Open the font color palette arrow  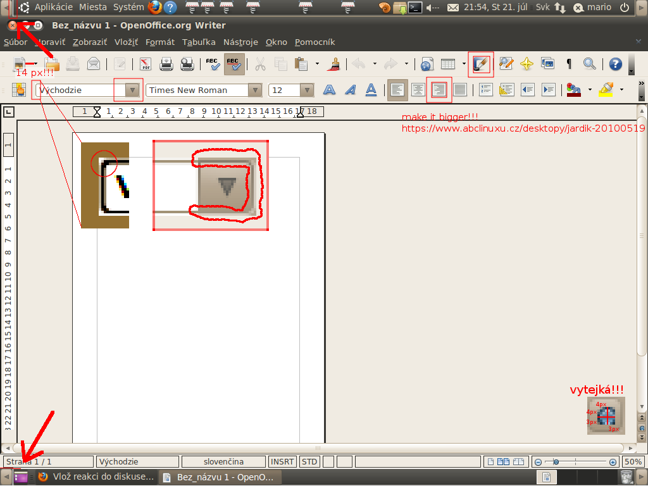[x=590, y=89]
